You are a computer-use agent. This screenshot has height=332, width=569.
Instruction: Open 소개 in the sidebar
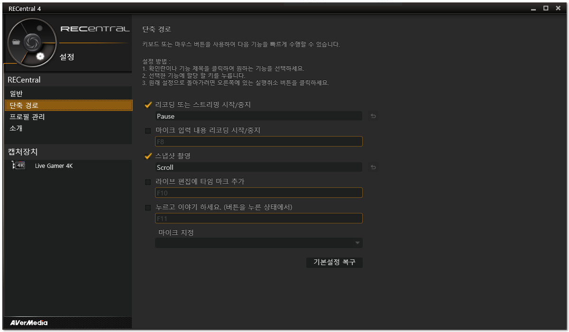coord(68,128)
